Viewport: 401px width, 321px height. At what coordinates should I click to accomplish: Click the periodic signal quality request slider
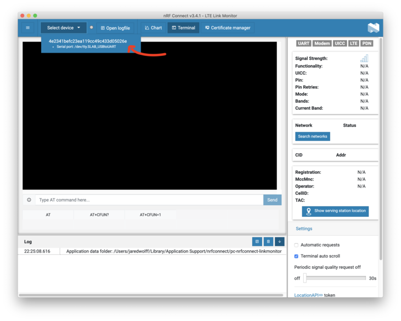coord(335,278)
